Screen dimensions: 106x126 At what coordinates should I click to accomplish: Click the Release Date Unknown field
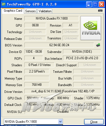click(x=35, y=38)
